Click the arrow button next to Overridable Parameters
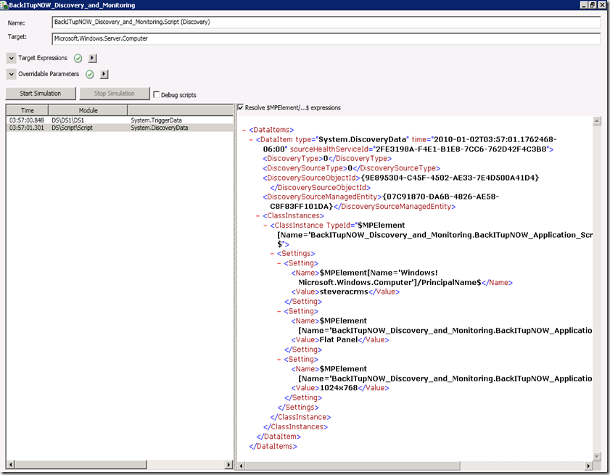This screenshot has height=475, width=610. [104, 74]
